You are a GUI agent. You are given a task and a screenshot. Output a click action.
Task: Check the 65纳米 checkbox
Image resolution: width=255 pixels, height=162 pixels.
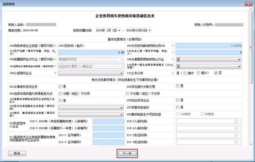pyautogui.click(x=202, y=114)
